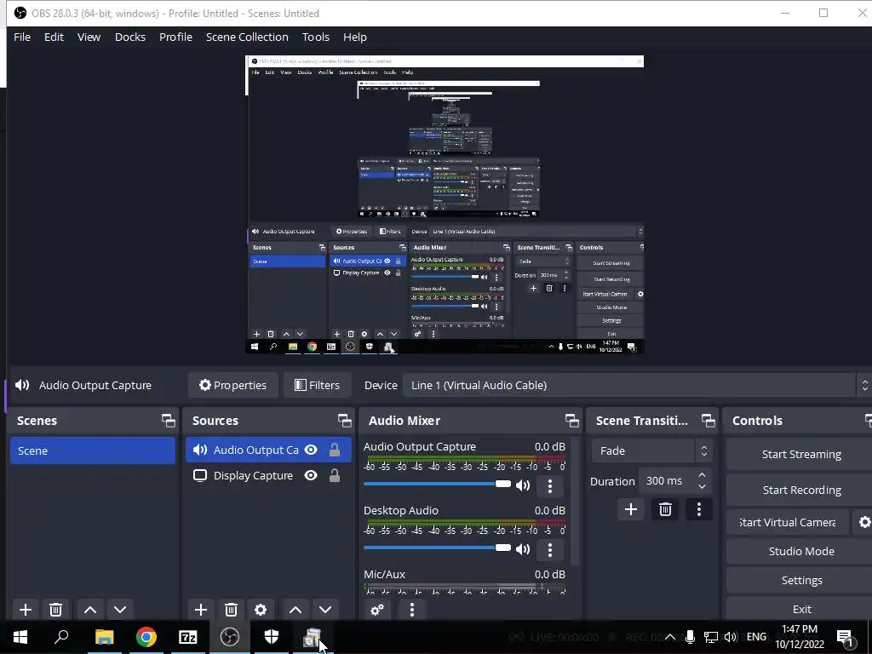Add a new scene with plus icon
Image resolution: width=872 pixels, height=654 pixels.
point(25,610)
